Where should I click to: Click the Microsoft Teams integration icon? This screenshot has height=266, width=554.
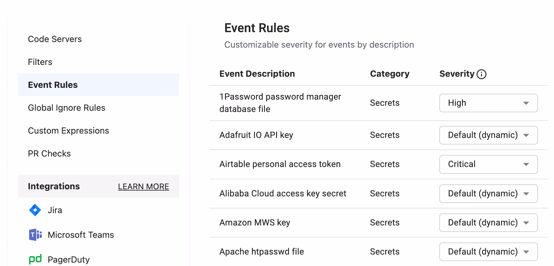[x=35, y=235]
